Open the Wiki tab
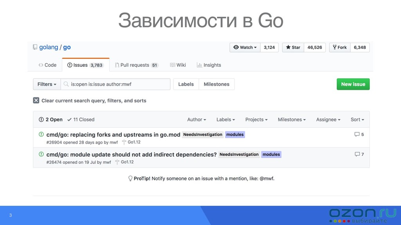The height and width of the screenshot is (225, 401). 178,65
